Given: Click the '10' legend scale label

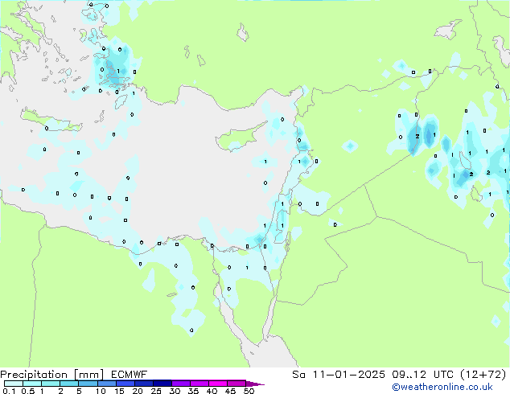Looking at the screenshot, I should 101,391.
